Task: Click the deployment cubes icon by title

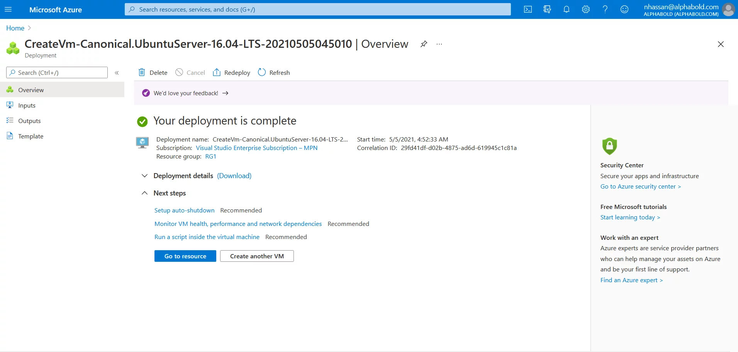Action: point(13,48)
